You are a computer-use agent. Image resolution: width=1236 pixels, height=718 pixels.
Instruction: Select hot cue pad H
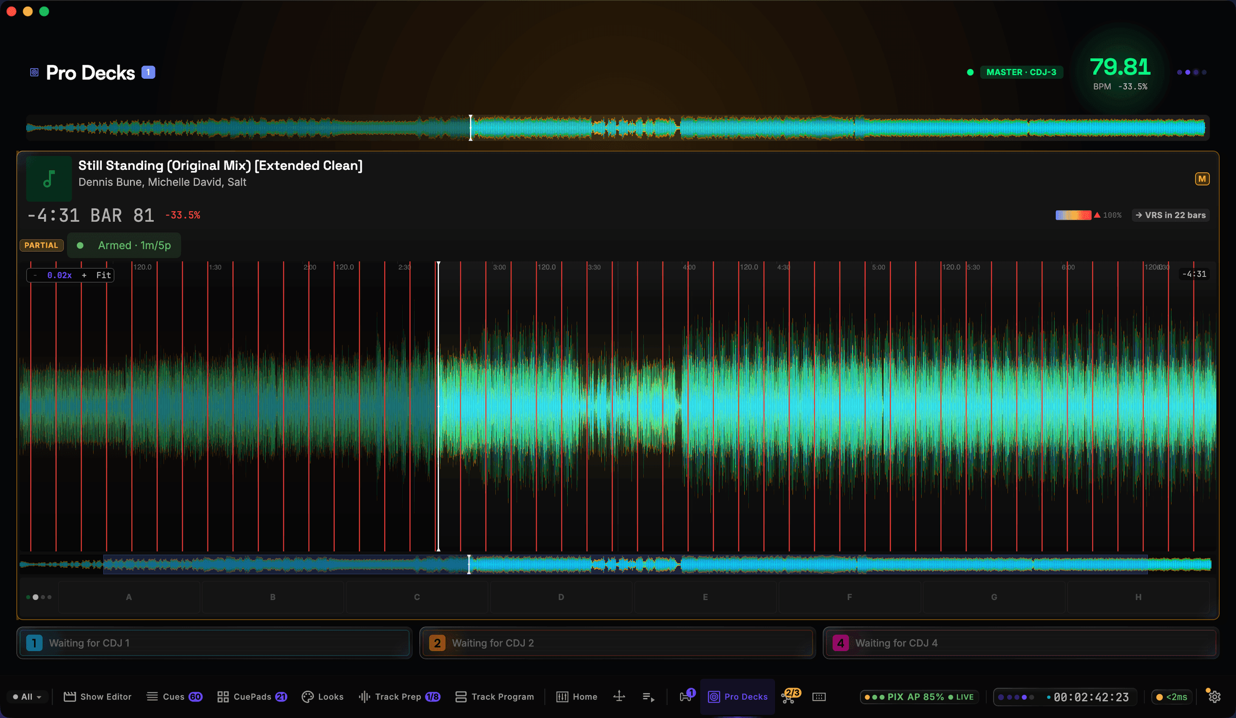tap(1138, 597)
